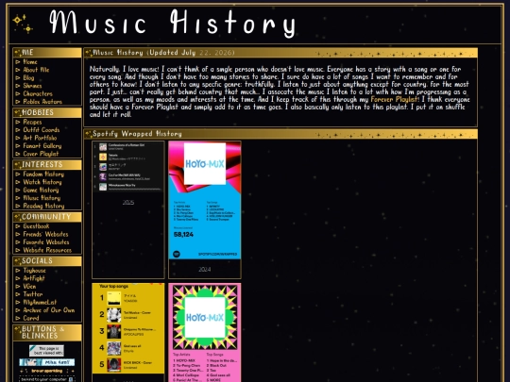Go to Website Resources

[47, 250]
